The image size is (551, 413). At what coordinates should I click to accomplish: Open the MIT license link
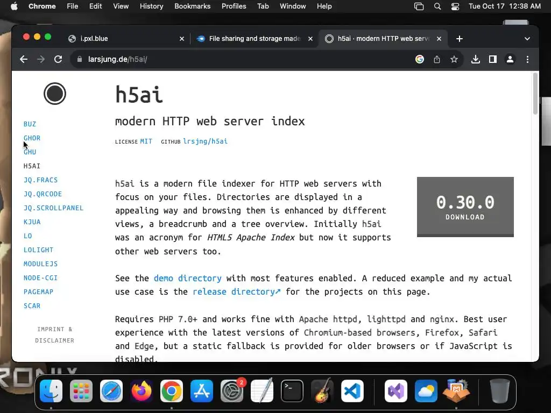(x=146, y=141)
